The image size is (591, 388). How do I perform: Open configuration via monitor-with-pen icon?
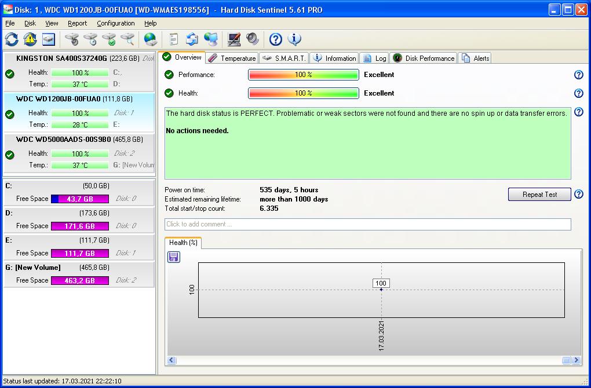tap(234, 39)
